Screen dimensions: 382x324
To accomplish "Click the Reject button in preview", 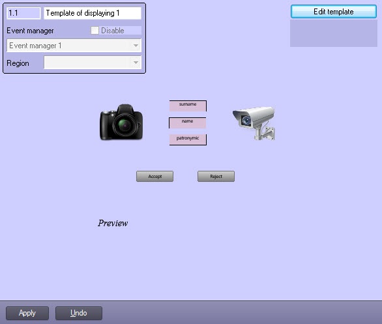I will [216, 177].
